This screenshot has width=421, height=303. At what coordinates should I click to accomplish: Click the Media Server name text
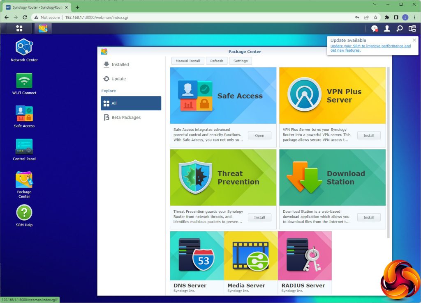point(246,285)
